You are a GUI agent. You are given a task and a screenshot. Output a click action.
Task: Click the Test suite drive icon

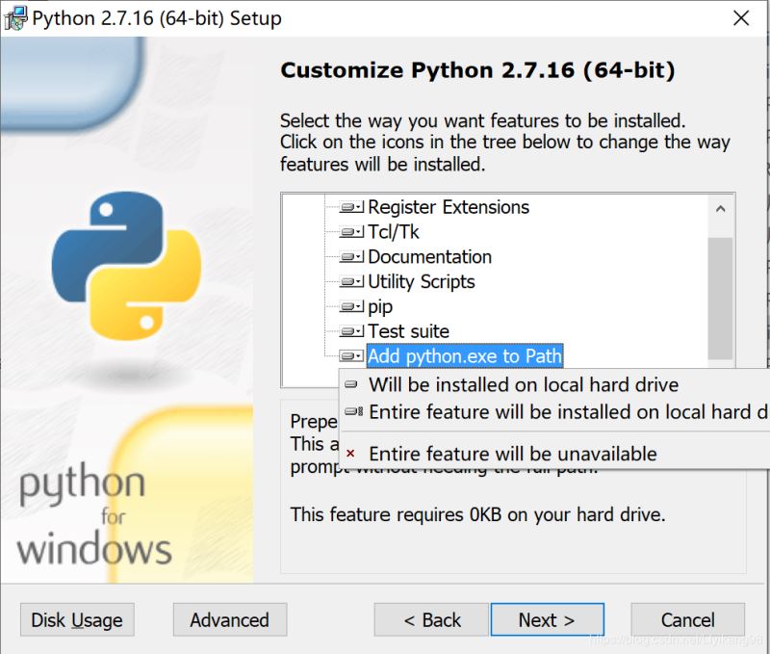352,331
